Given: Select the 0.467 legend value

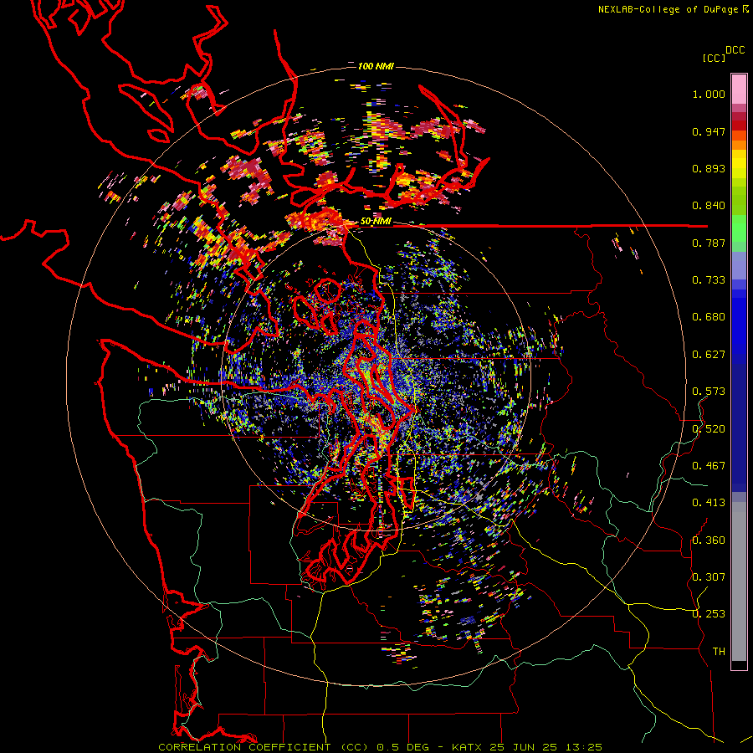Looking at the screenshot, I should 709,466.
